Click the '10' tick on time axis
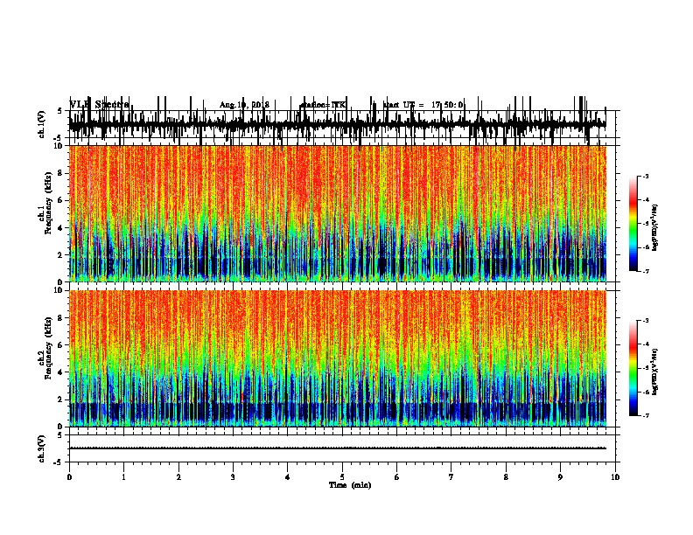 615,477
